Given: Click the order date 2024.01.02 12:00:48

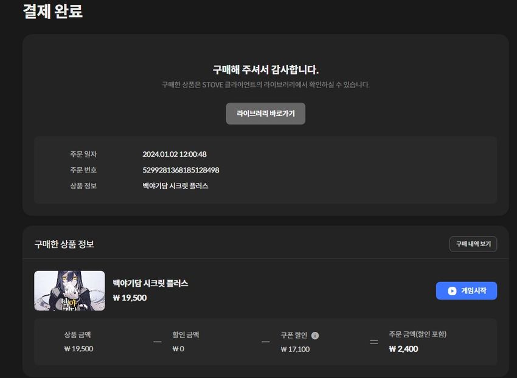Looking at the screenshot, I should pyautogui.click(x=175, y=154).
